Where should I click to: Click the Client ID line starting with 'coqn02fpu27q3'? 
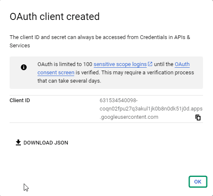tap(151, 109)
